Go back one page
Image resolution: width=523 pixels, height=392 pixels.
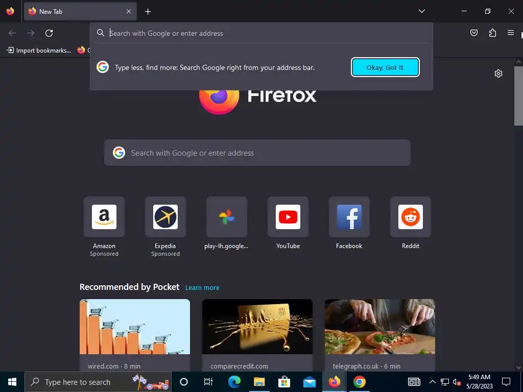12,33
